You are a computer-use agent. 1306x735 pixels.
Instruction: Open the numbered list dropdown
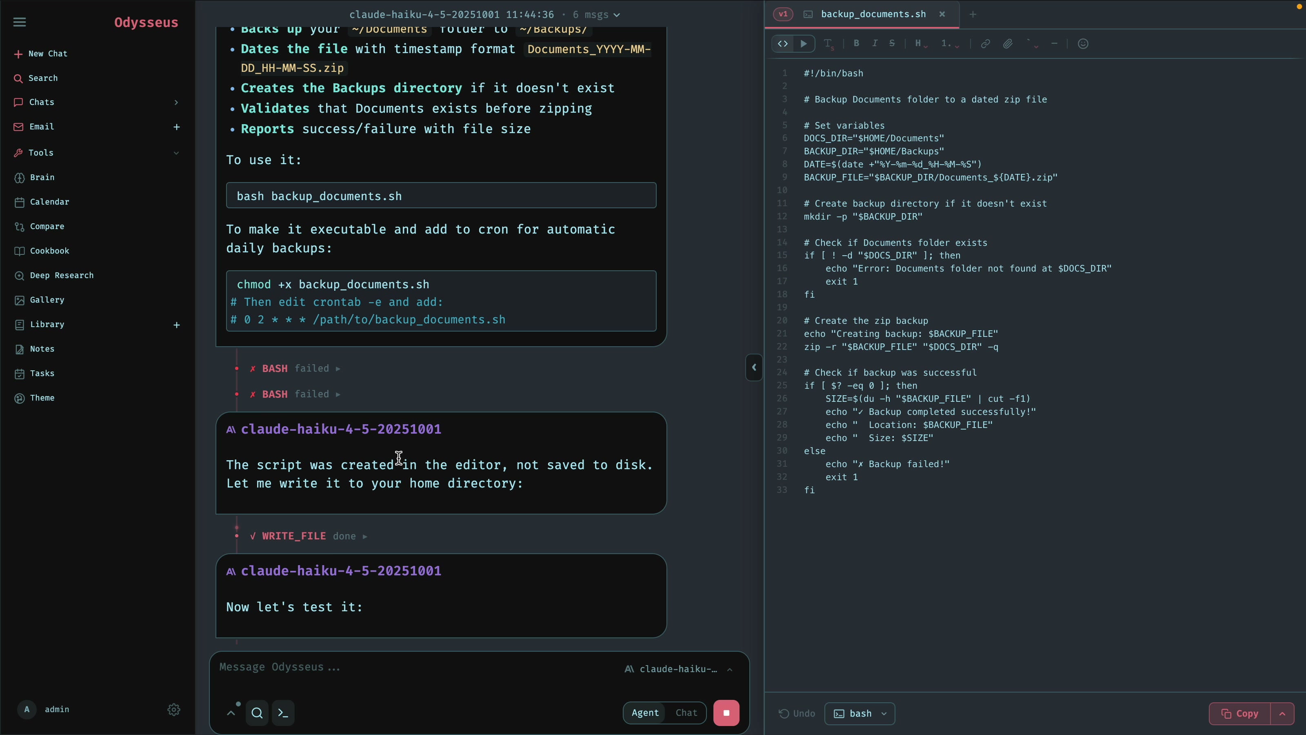pos(950,44)
